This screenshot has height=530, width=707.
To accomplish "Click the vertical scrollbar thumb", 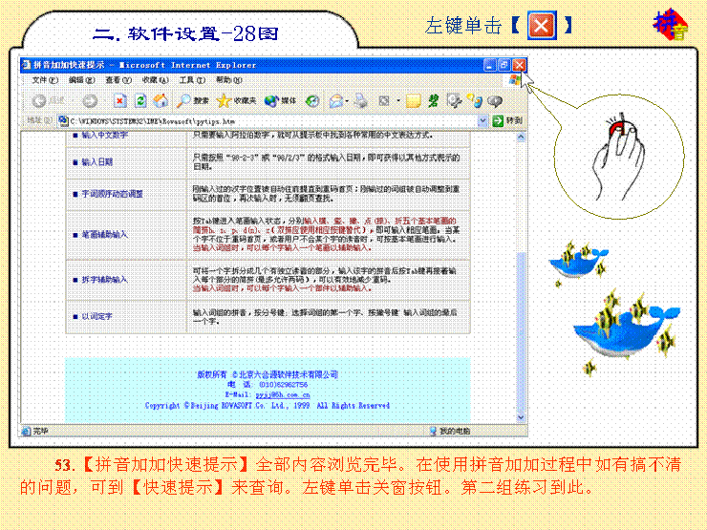I will (x=521, y=331).
